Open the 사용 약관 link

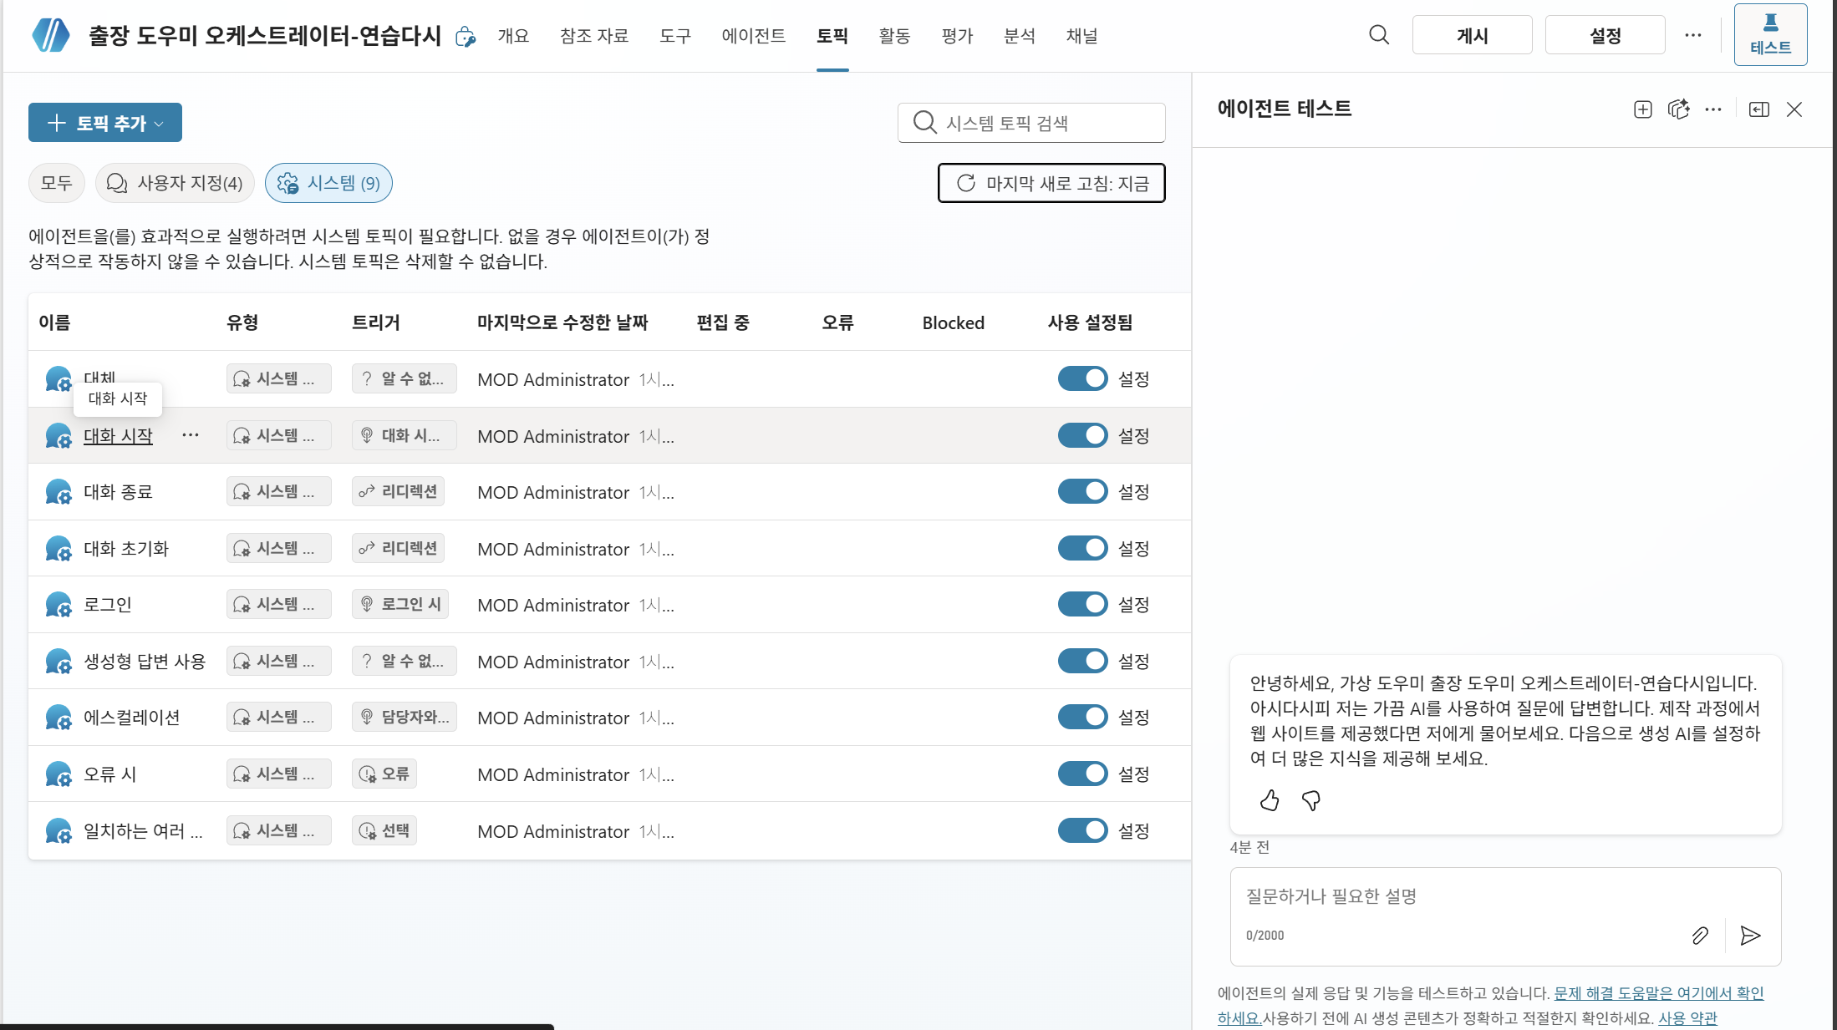(x=1687, y=1017)
